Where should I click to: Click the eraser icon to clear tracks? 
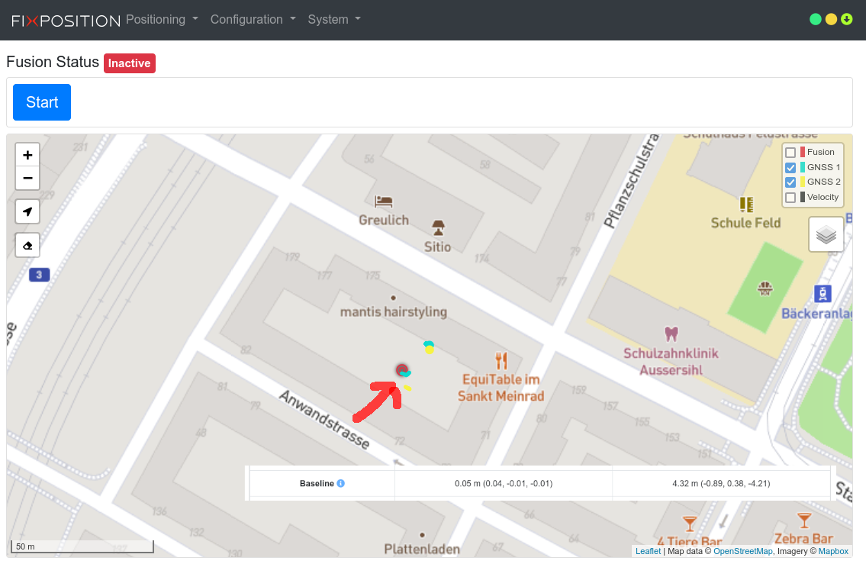click(x=27, y=246)
